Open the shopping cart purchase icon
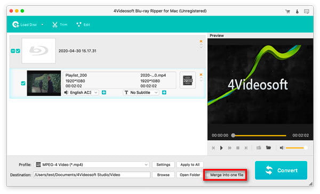The height and width of the screenshot is (194, 320). (288, 11)
